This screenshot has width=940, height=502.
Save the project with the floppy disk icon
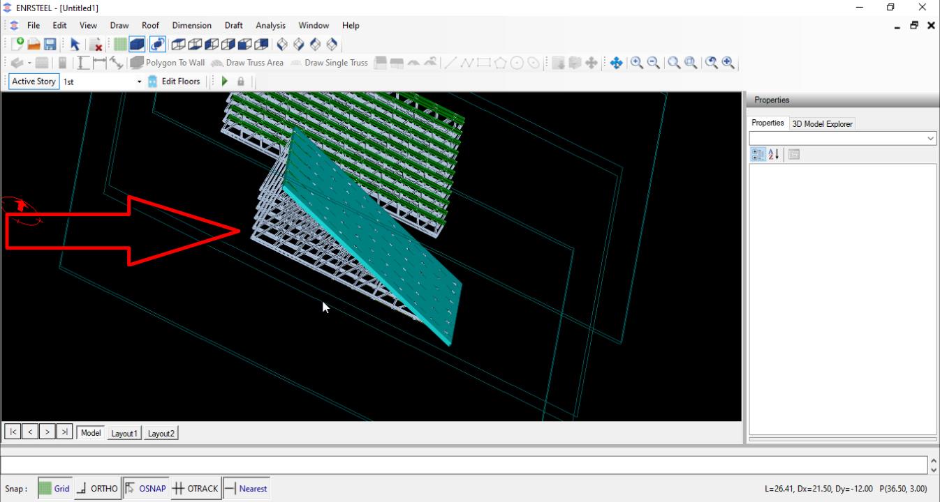click(50, 44)
